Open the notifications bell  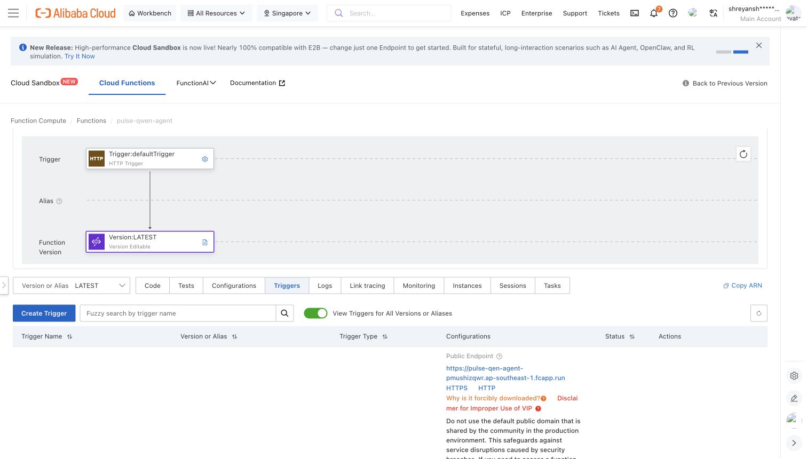coord(654,13)
